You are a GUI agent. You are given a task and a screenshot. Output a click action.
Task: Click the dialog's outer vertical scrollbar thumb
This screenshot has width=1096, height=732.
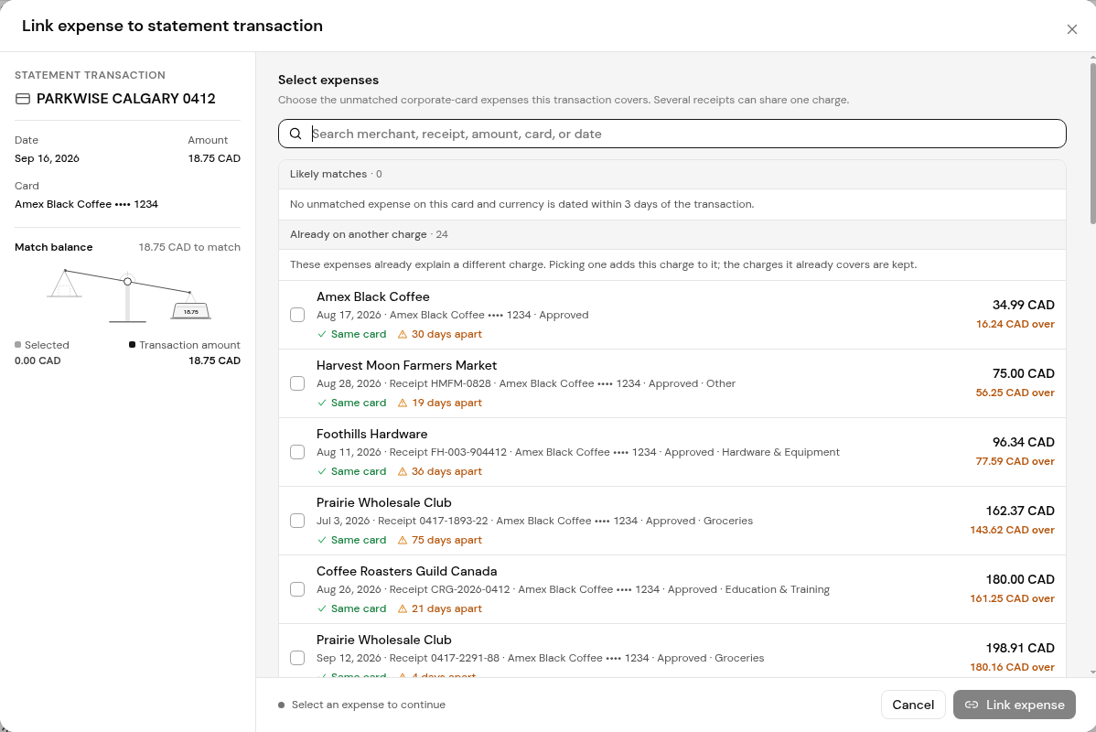click(1092, 144)
